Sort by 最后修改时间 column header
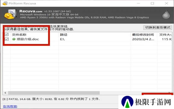 (x=143, y=35)
